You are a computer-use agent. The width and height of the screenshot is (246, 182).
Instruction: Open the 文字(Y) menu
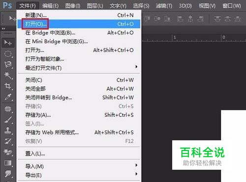[x=118, y=6]
